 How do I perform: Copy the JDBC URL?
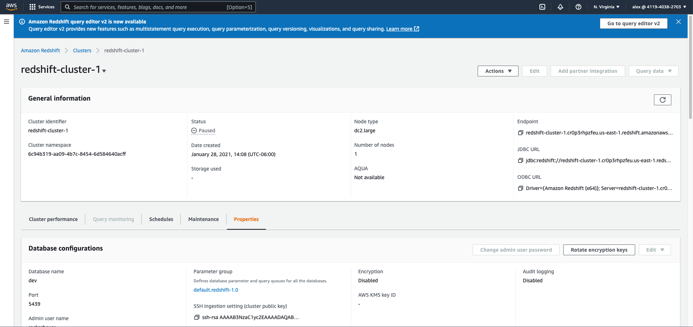pyautogui.click(x=521, y=161)
